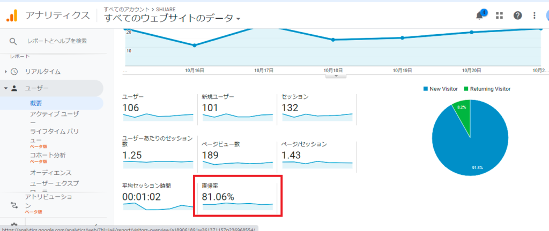The height and width of the screenshot is (231, 549).
Task: Select the ユーザーあたりのセッション数 1.25 metric
Action: pyautogui.click(x=158, y=152)
